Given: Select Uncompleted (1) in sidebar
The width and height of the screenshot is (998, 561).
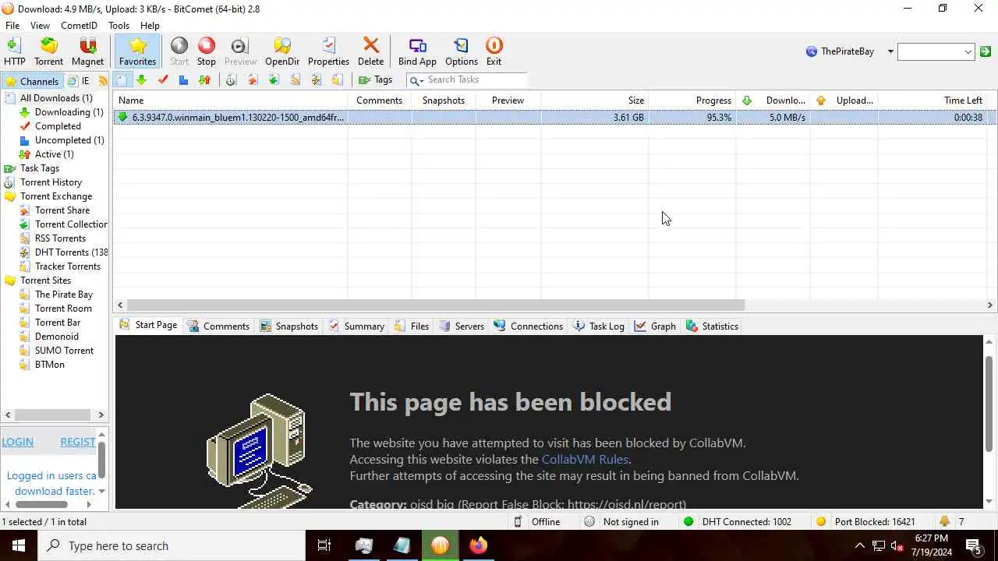Looking at the screenshot, I should pos(69,140).
